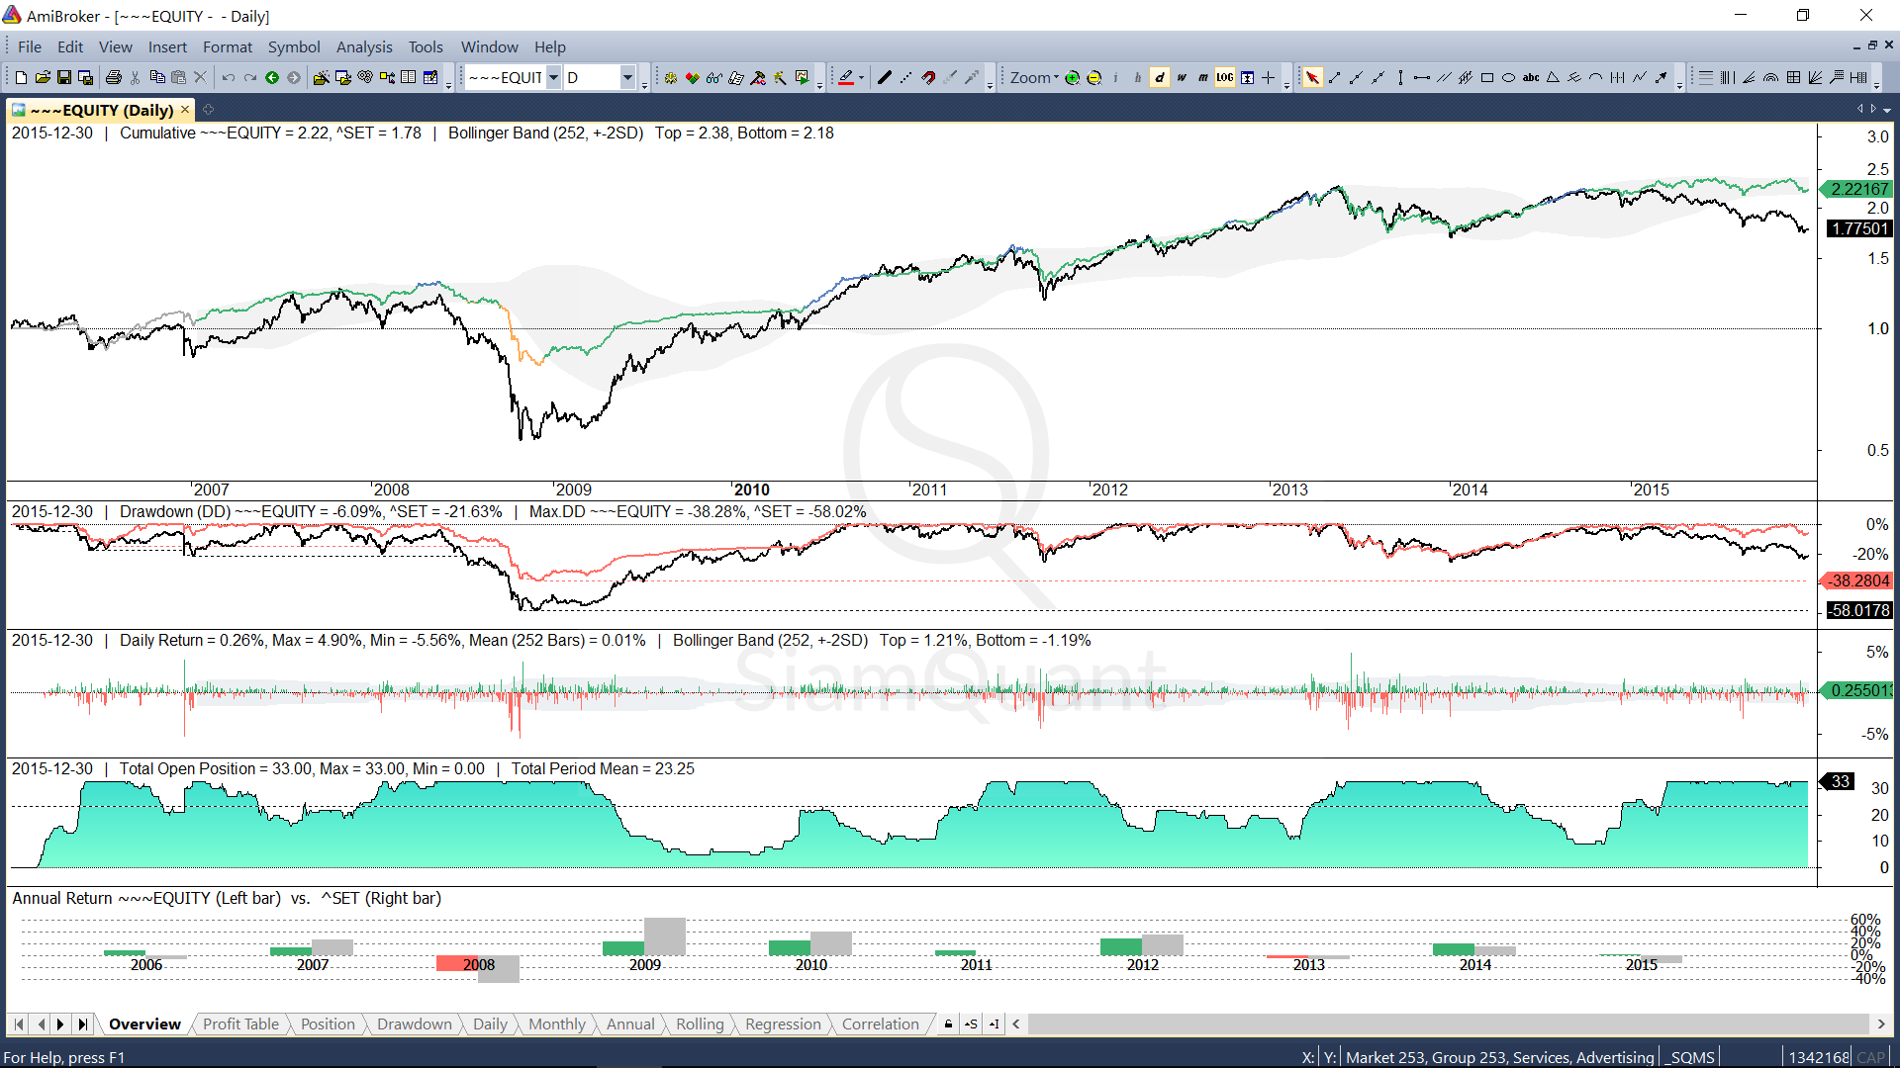Select the Rectangle drawing tool
The height and width of the screenshot is (1068, 1900).
(x=1486, y=78)
